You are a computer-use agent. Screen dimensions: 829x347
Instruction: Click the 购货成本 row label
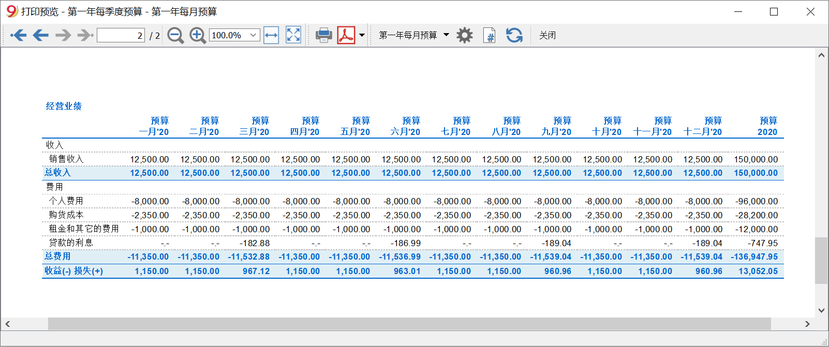pos(66,215)
